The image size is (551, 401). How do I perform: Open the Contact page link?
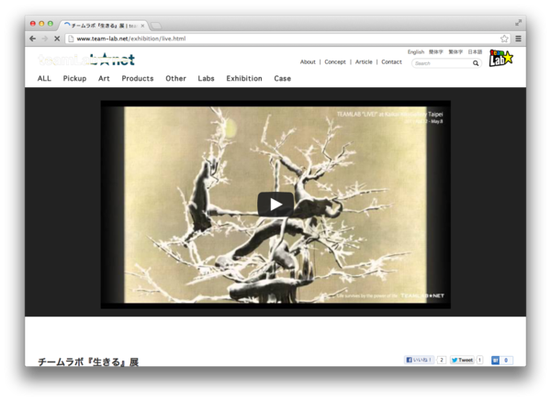[391, 61]
